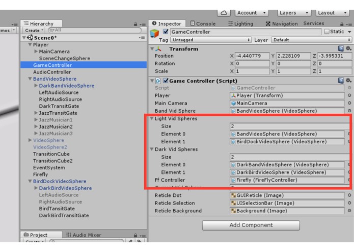Open the Project tab

[x=41, y=235]
